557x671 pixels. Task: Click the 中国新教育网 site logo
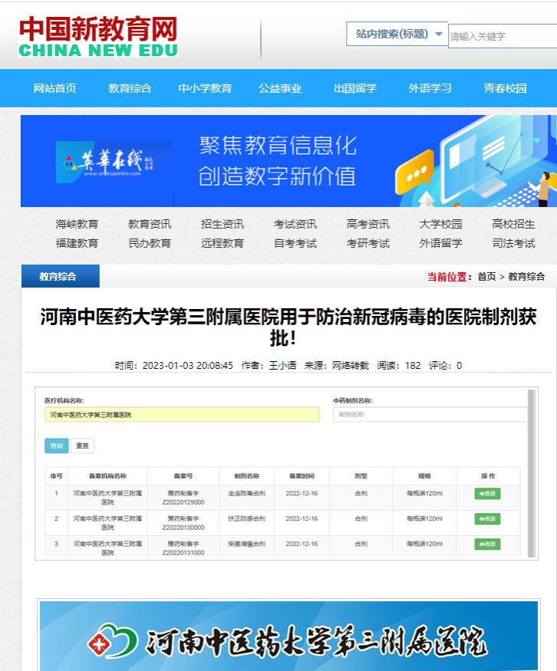point(98,37)
